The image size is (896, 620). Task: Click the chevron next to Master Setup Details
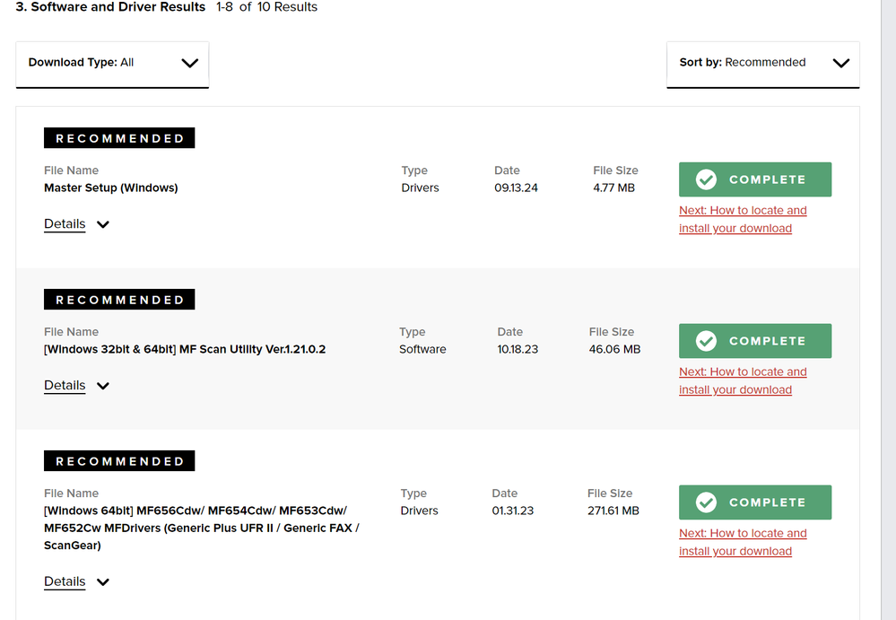click(x=103, y=224)
